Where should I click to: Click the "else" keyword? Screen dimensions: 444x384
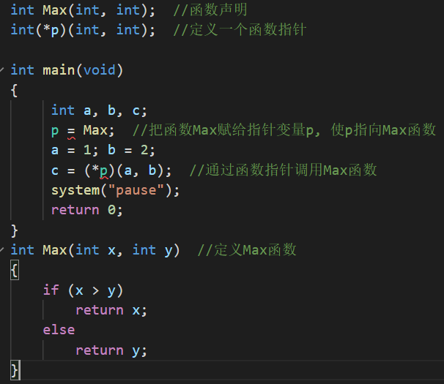[x=59, y=330]
